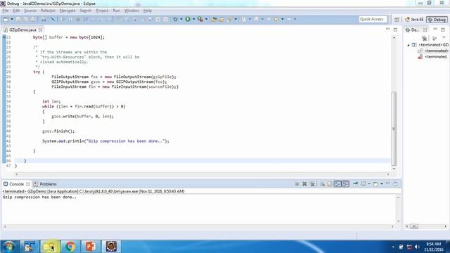
Task: Click 'Gzip compression has been done..' console output
Action: [39, 197]
